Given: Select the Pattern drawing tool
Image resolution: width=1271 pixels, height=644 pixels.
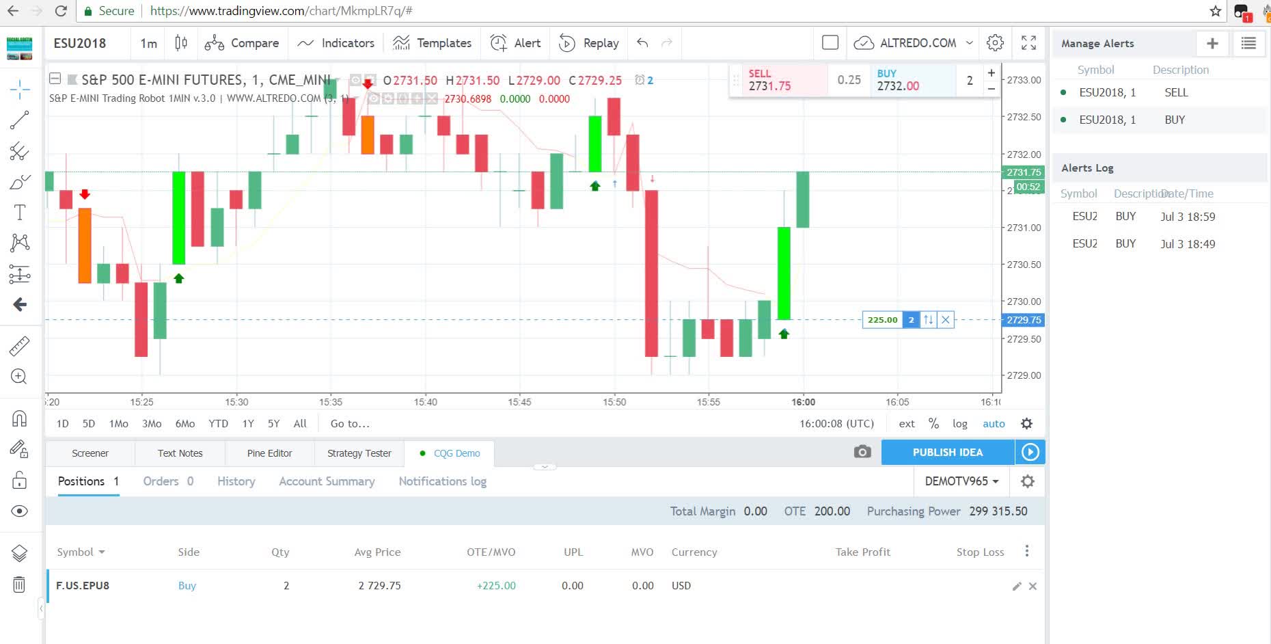Looking at the screenshot, I should click(x=20, y=243).
